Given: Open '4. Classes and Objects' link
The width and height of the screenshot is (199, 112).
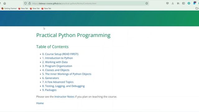Looking at the screenshot, I should [x=56, y=70].
